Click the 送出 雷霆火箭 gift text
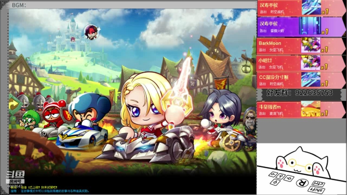Screen dimensions: 347x195 [x=272, y=31]
